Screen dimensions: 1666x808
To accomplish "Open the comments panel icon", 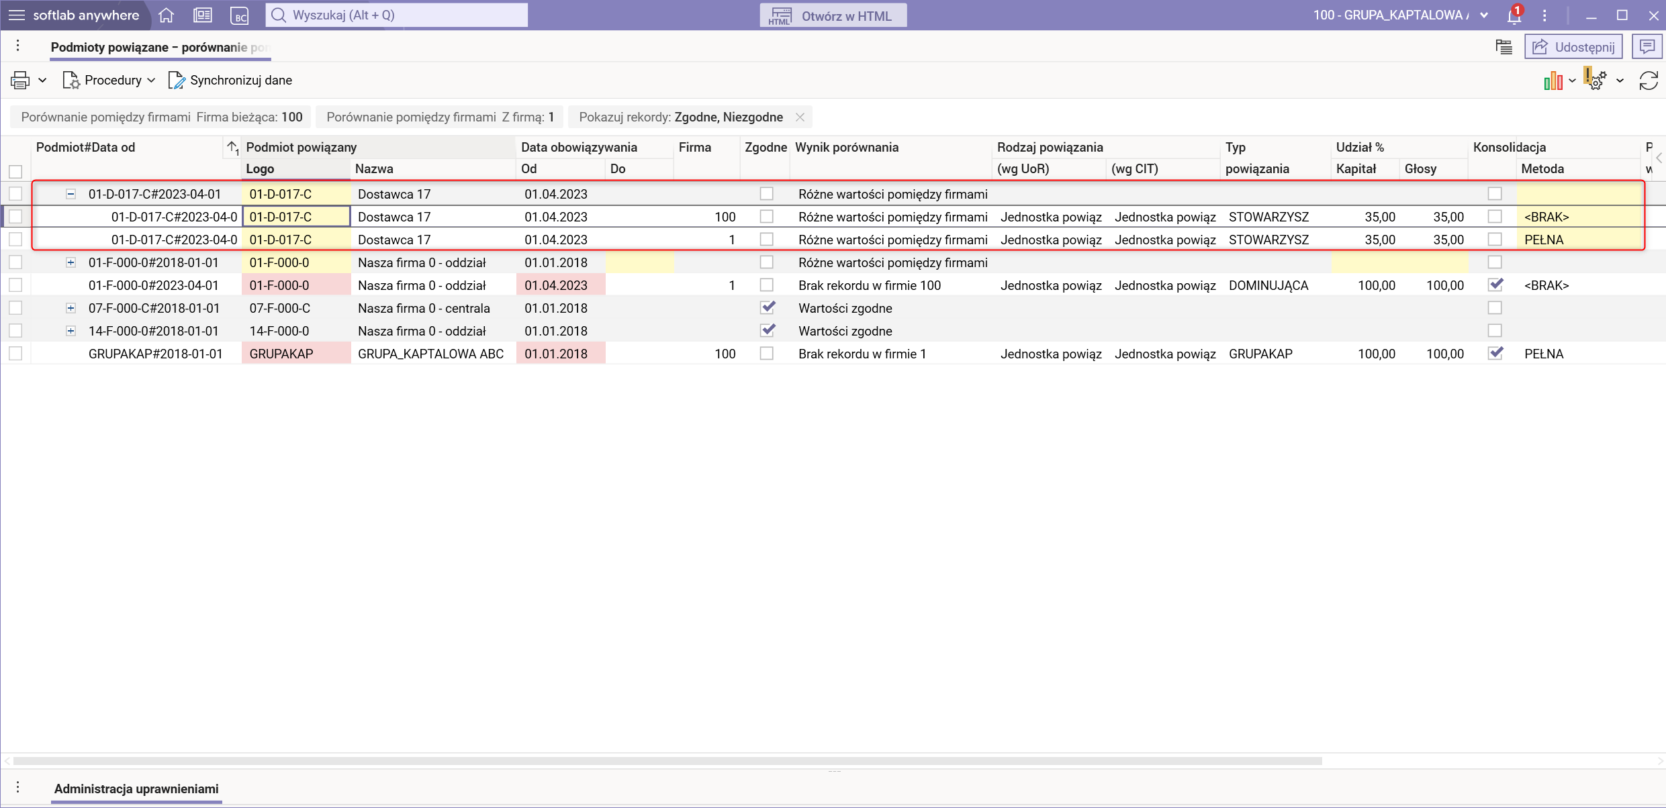I will point(1647,47).
